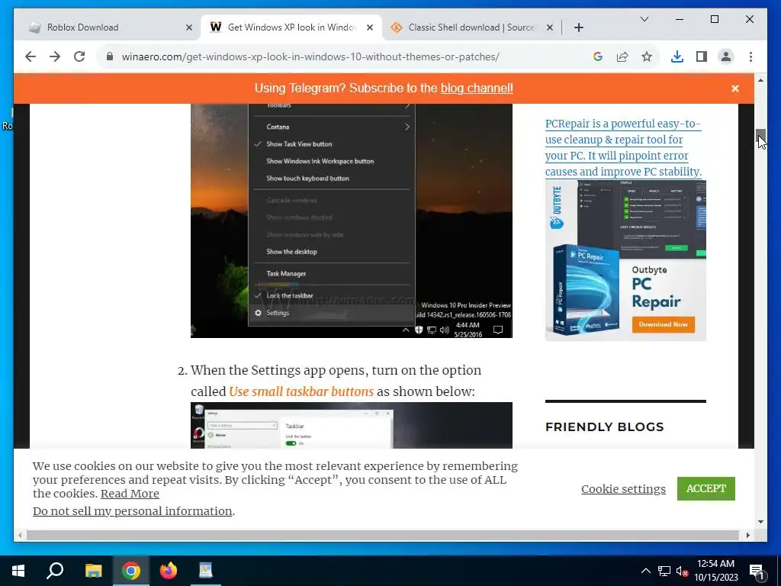
Task: Open the tab search chevron in the title bar
Action: (644, 19)
